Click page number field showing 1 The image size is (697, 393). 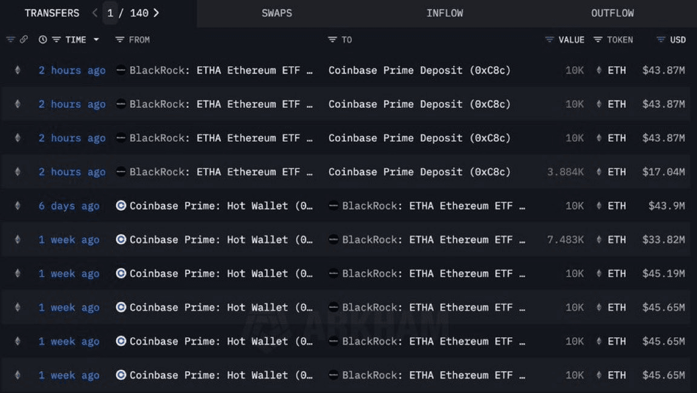(110, 13)
